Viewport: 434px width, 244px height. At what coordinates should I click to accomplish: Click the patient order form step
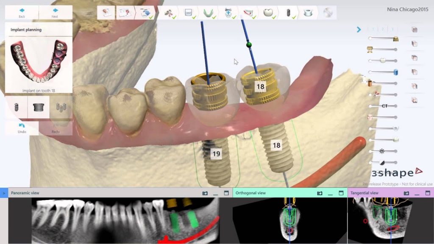coord(106,13)
